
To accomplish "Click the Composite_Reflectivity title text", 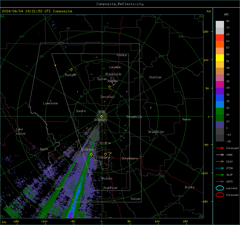I will point(120,4).
